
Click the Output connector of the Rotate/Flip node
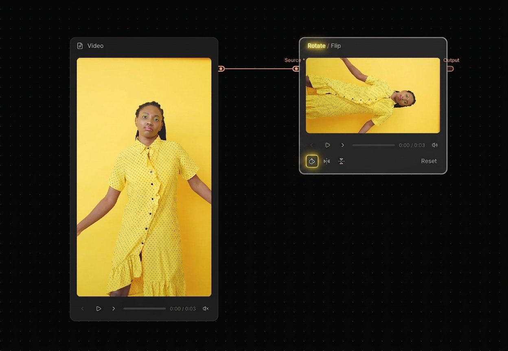(x=450, y=69)
